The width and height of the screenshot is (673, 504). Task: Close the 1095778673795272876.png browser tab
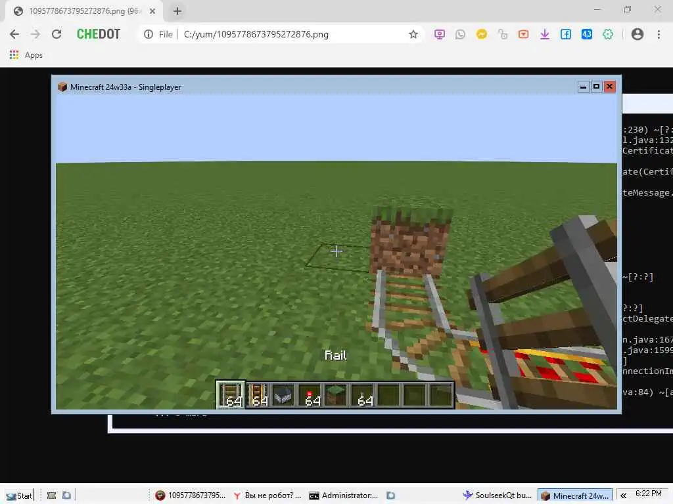pos(152,11)
